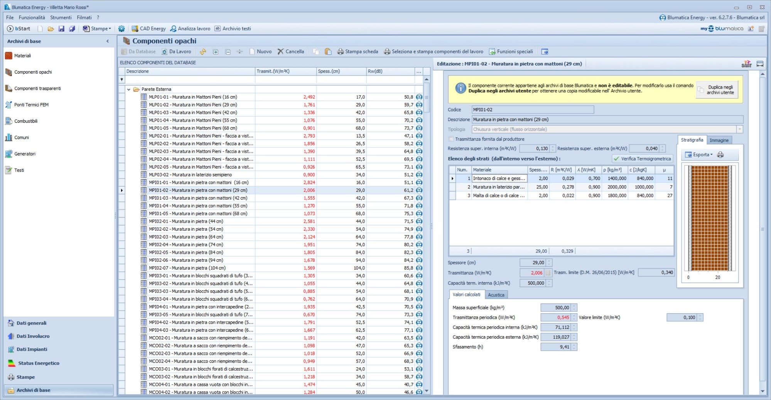Select row checkbox for Muratura in laterizio layer
The image size is (771, 400).
452,187
